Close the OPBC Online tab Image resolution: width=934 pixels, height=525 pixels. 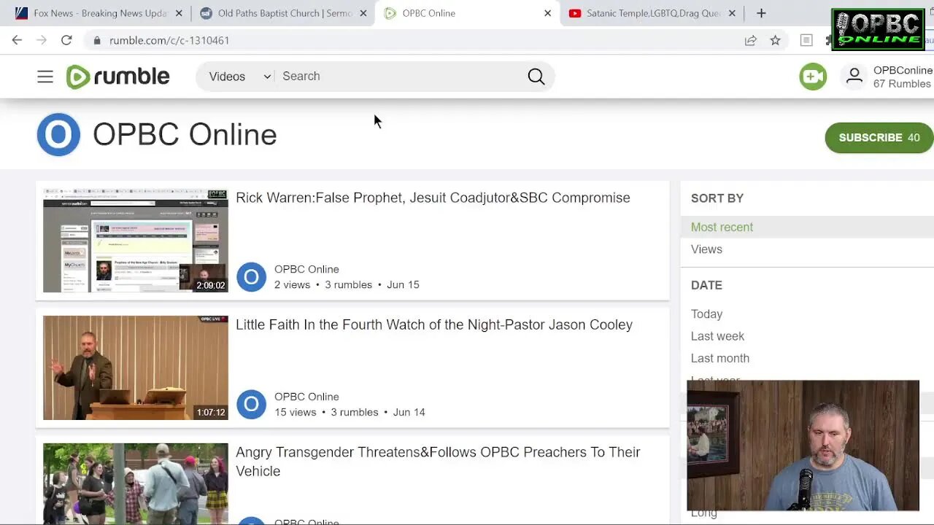pos(547,13)
